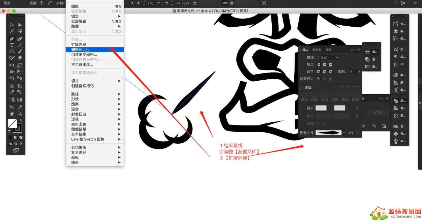
Task: Click the 限制 miter limit input field
Action: (x=352, y=72)
